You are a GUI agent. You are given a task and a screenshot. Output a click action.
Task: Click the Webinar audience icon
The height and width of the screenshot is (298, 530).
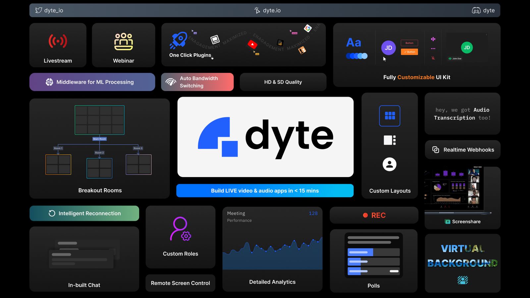[123, 41]
